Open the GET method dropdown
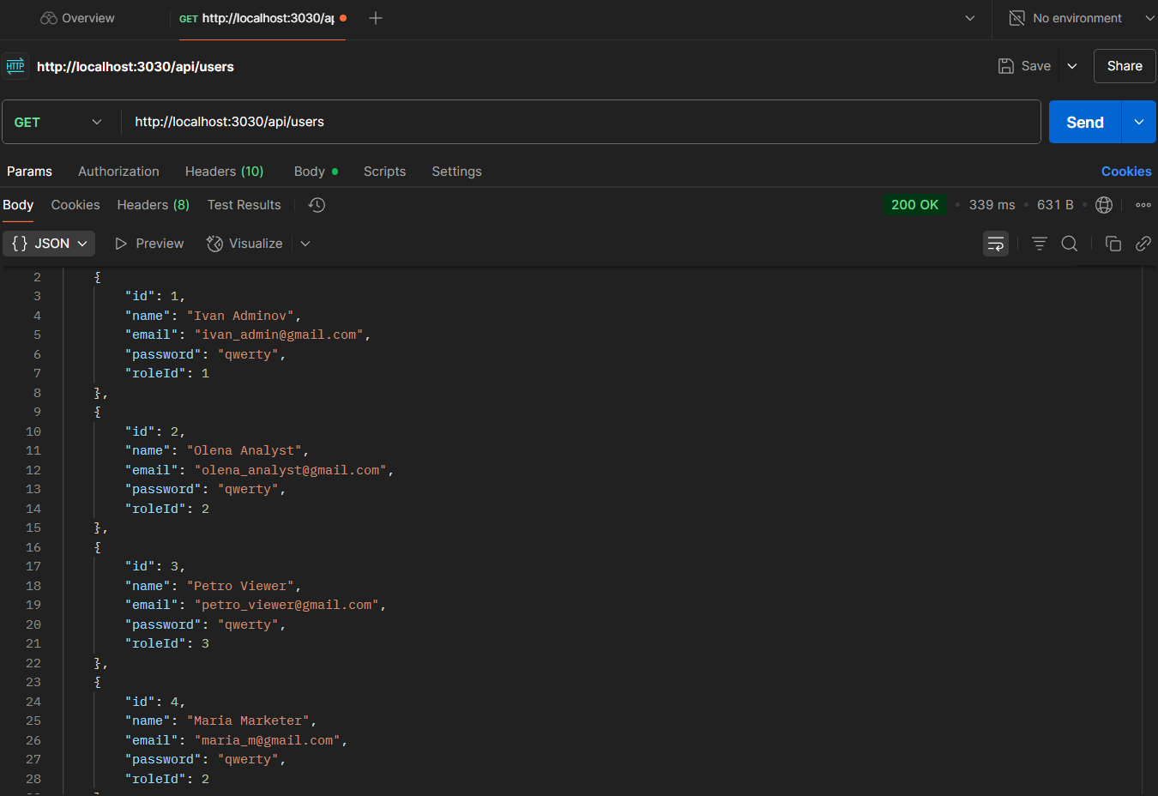The image size is (1158, 796). (57, 122)
